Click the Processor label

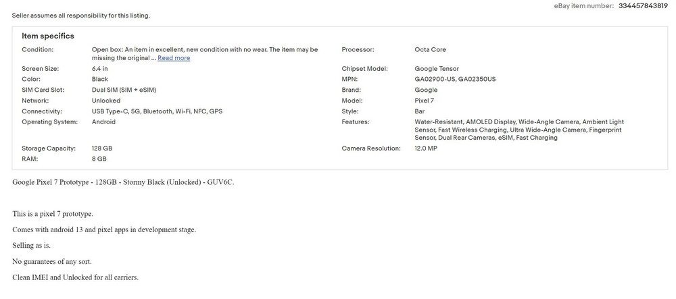coord(358,49)
